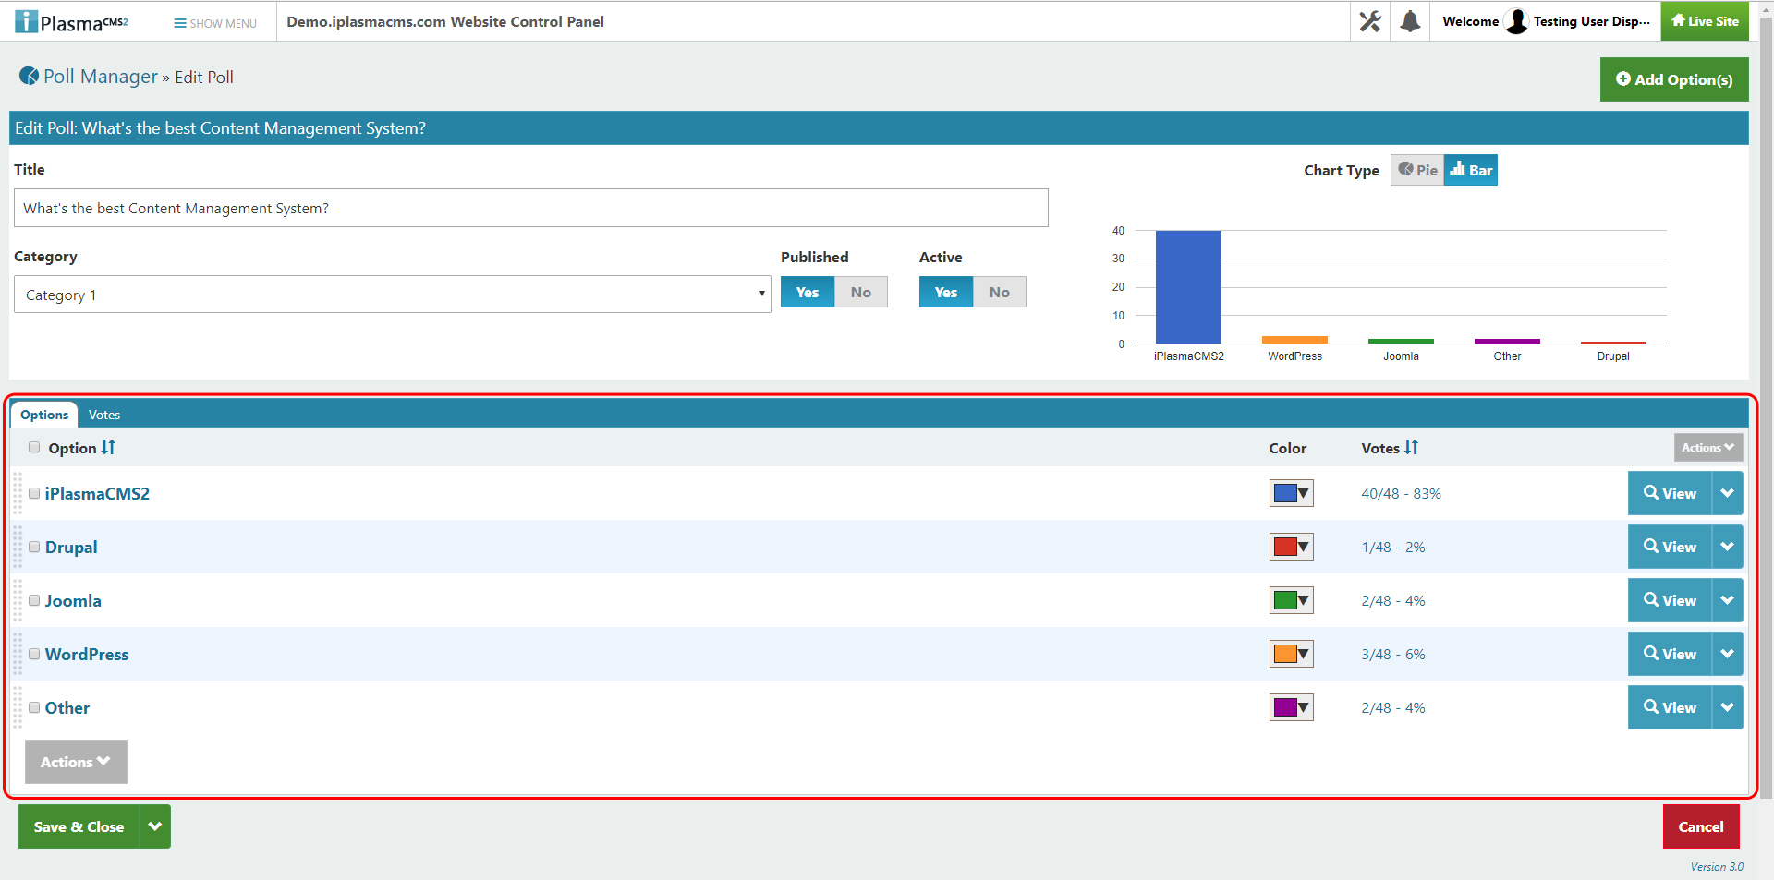Open blue color picker for iPlasmaCMS2
The width and height of the screenshot is (1774, 880).
pyautogui.click(x=1292, y=493)
